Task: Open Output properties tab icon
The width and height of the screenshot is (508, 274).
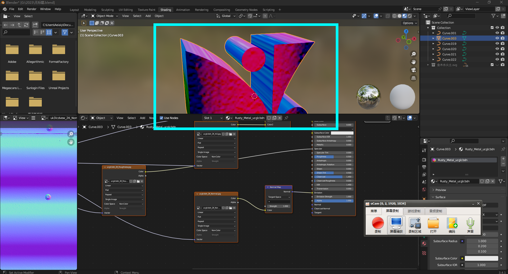Action: (x=424, y=167)
